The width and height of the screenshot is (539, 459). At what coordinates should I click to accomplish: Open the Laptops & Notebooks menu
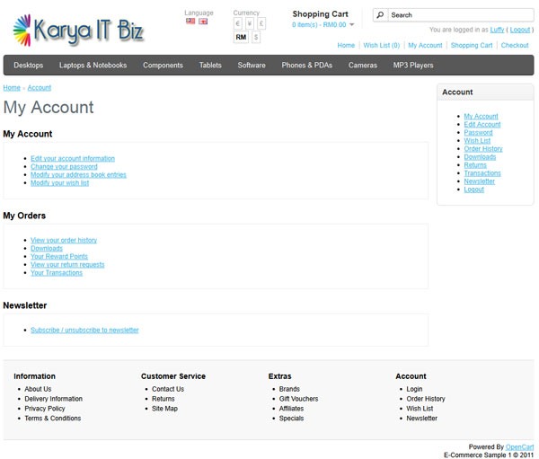coord(93,65)
